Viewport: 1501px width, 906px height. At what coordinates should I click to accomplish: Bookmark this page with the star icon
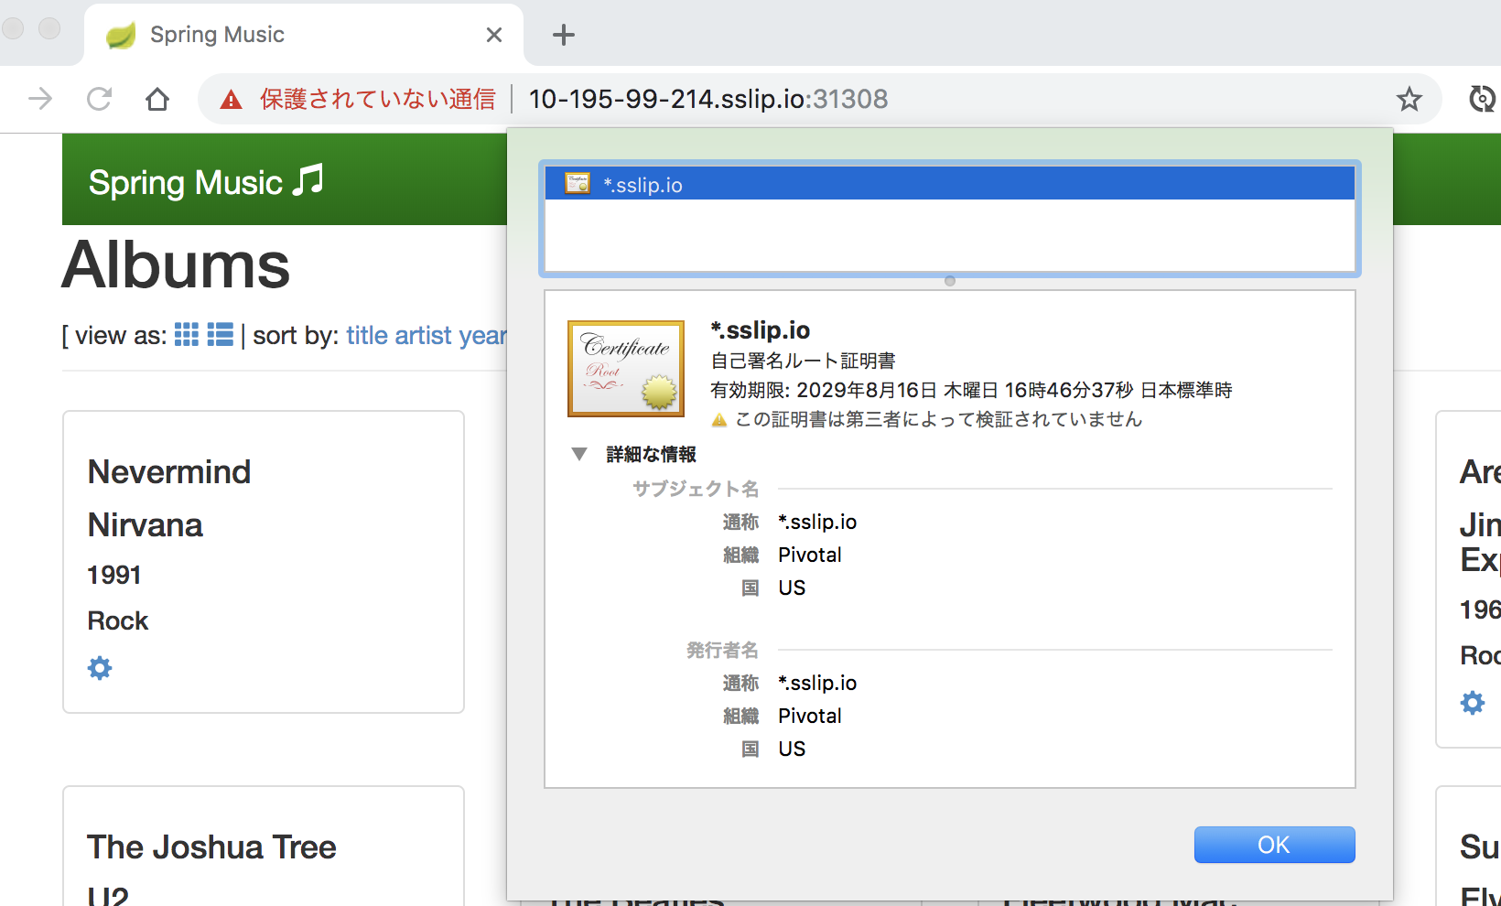click(x=1409, y=99)
